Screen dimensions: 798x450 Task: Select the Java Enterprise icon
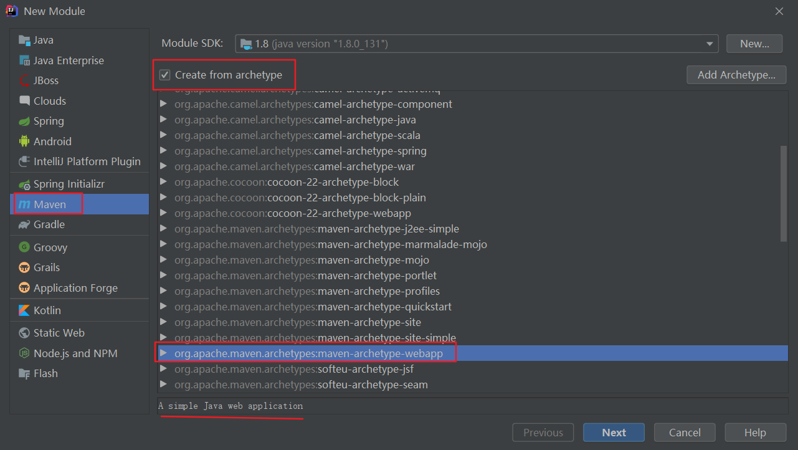[24, 60]
